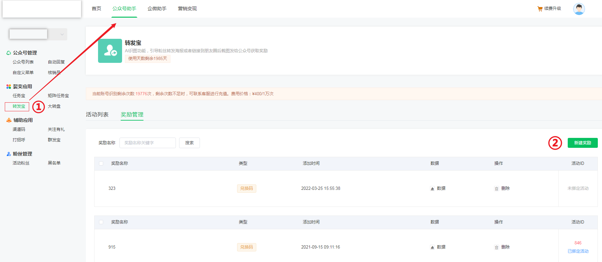
Task: Click data chart icon in row 323
Action: (432, 189)
